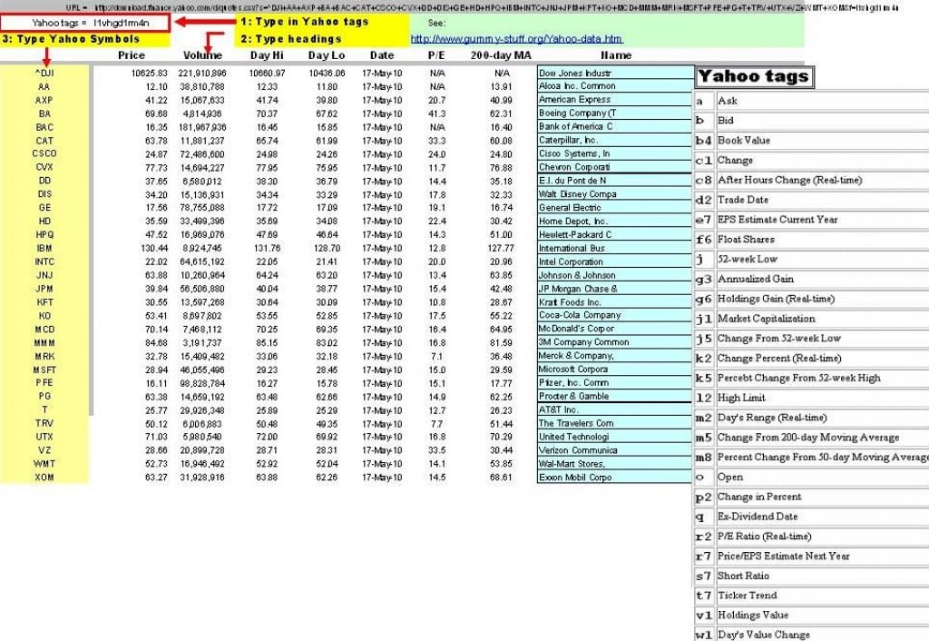Click the '2: Type headings' label
The image size is (929, 641).
(291, 39)
